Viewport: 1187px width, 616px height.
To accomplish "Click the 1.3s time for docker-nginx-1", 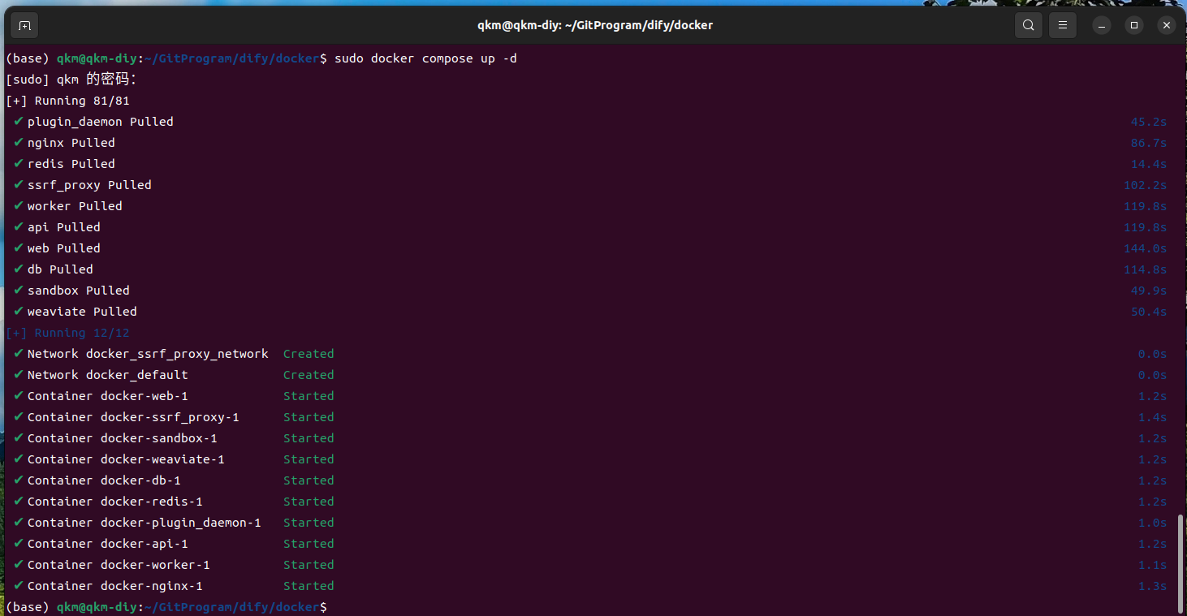I will pos(1152,586).
